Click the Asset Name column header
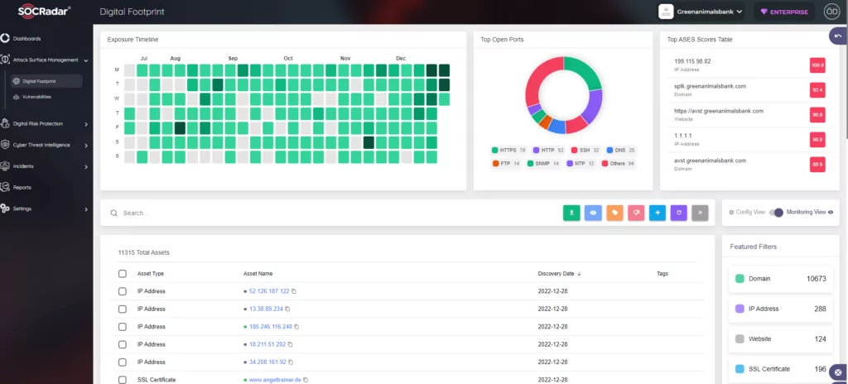The height and width of the screenshot is (384, 848). (258, 274)
